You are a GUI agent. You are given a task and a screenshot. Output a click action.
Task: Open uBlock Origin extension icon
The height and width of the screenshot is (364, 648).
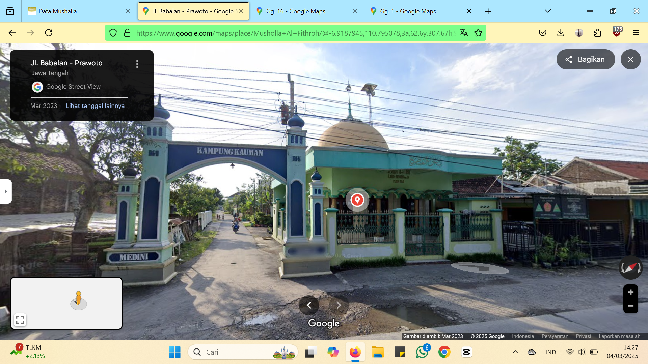click(x=617, y=32)
